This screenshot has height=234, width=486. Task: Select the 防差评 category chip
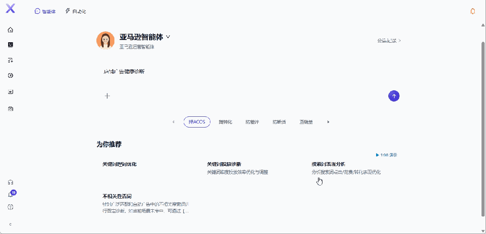pyautogui.click(x=252, y=122)
